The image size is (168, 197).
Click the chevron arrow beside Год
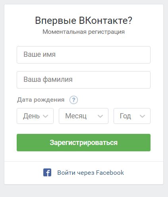[x=143, y=116]
